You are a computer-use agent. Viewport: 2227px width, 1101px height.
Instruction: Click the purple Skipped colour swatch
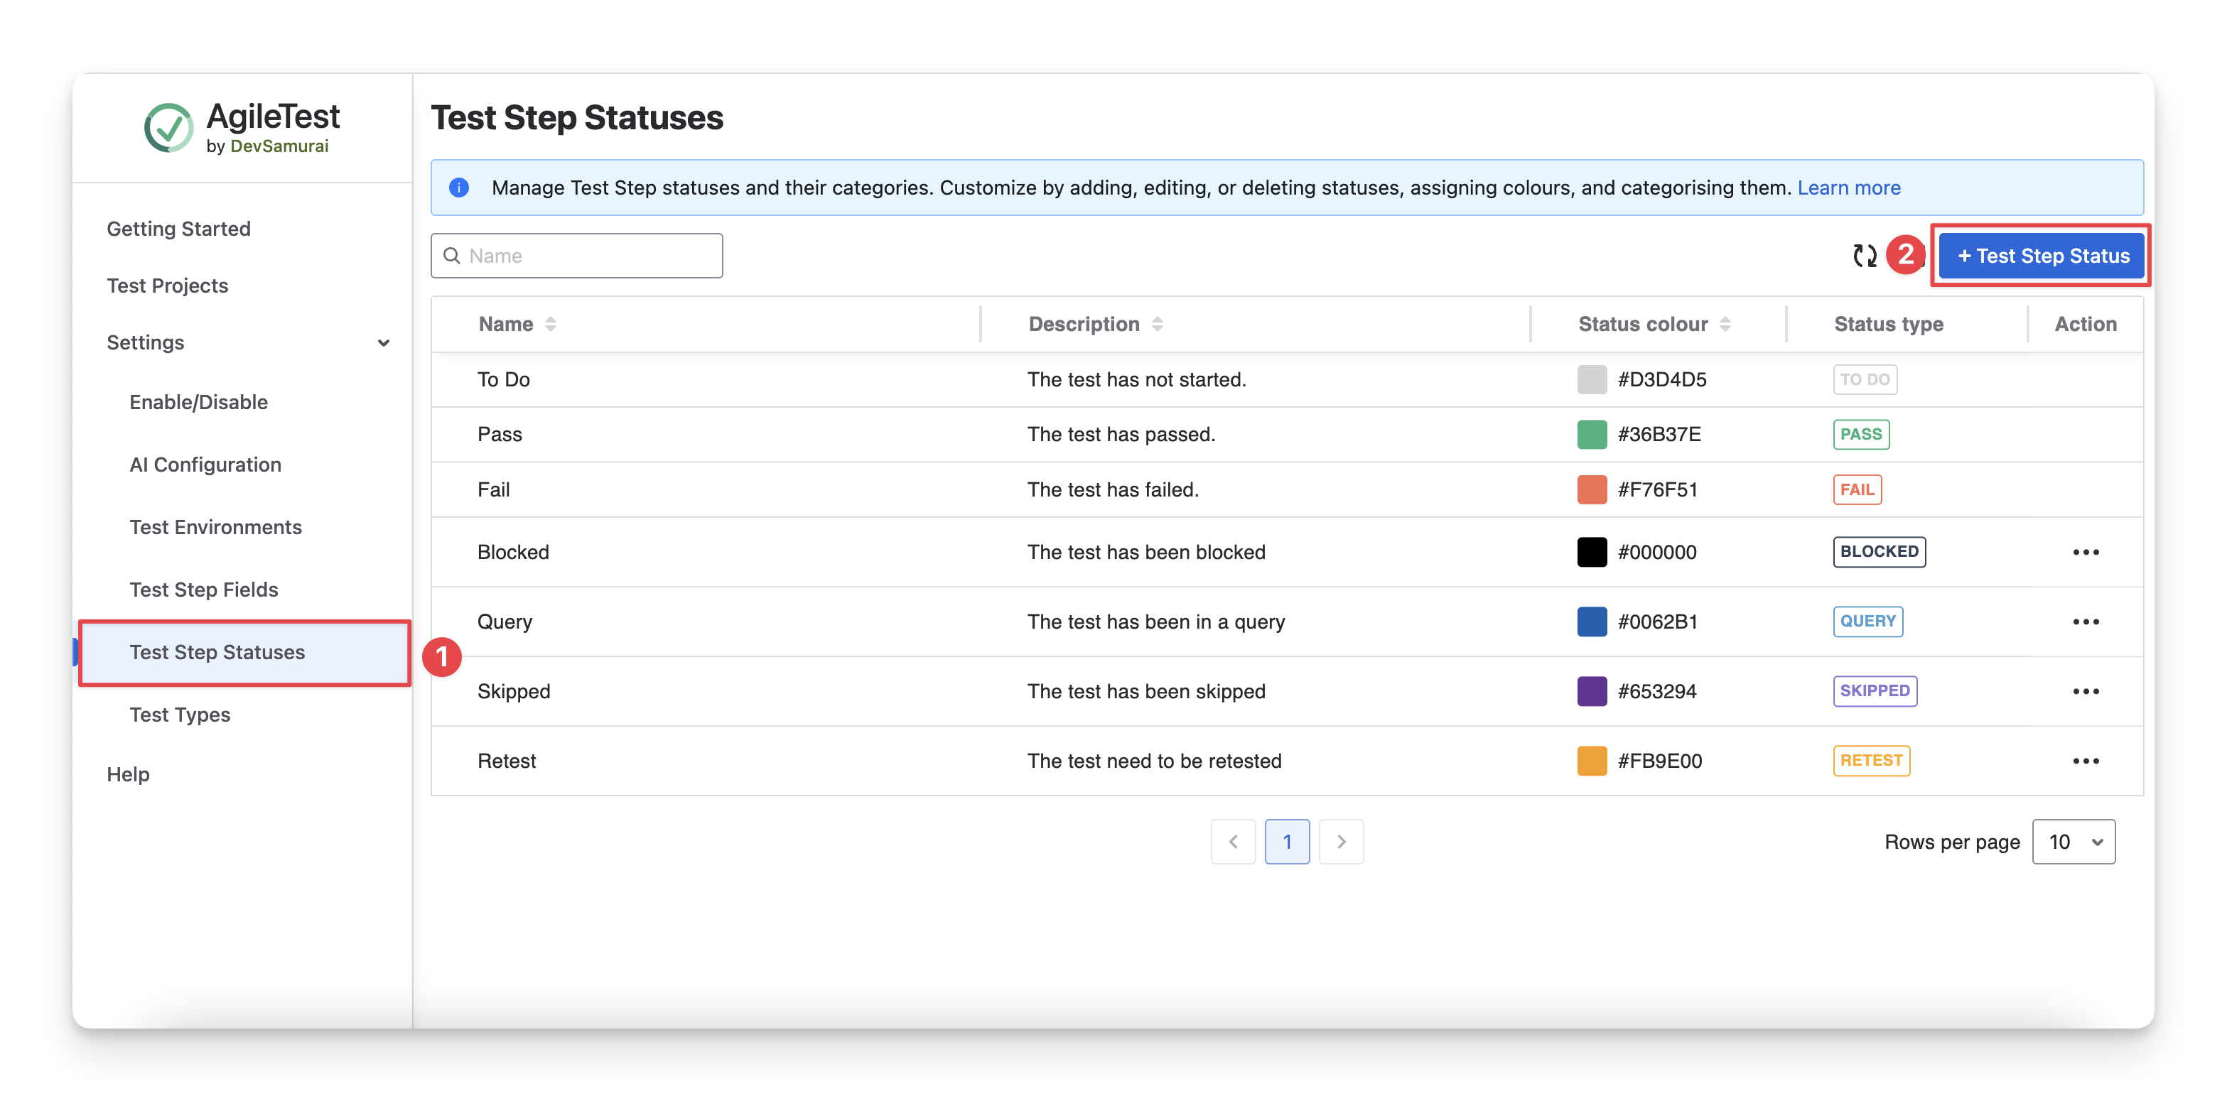tap(1592, 691)
